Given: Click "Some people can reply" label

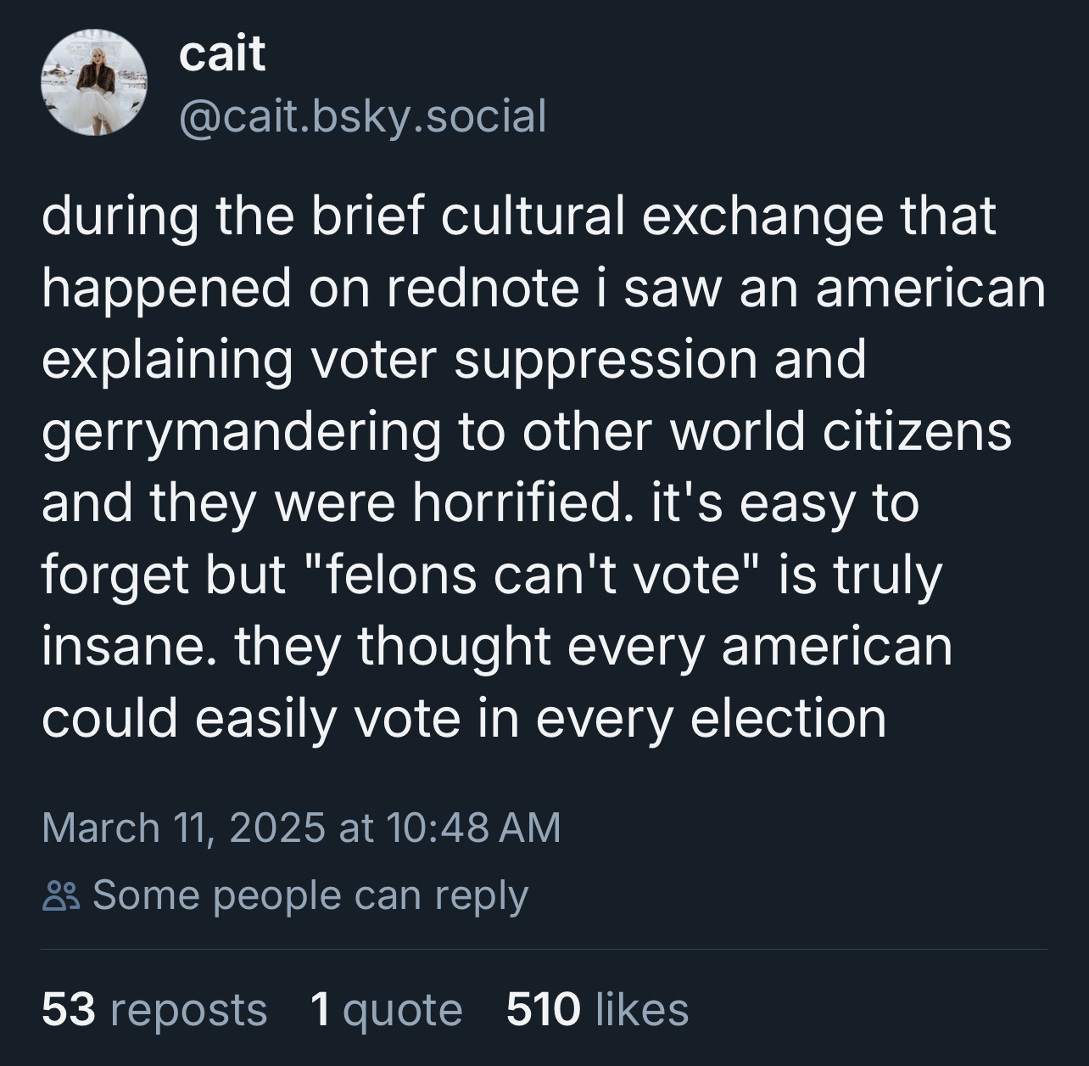Looking at the screenshot, I should pos(310,895).
